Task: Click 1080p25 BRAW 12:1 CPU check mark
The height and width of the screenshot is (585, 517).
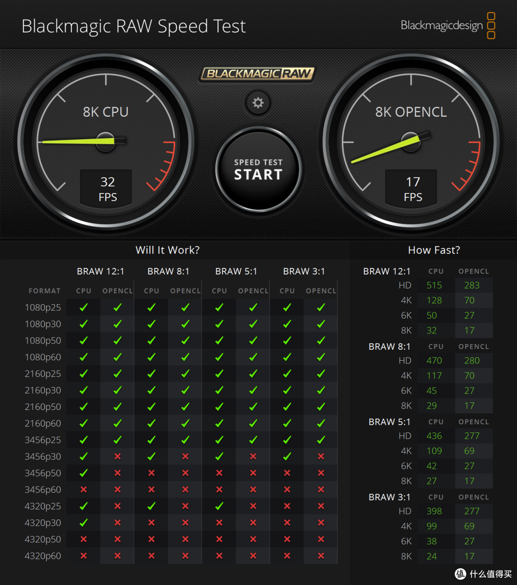Action: tap(84, 308)
